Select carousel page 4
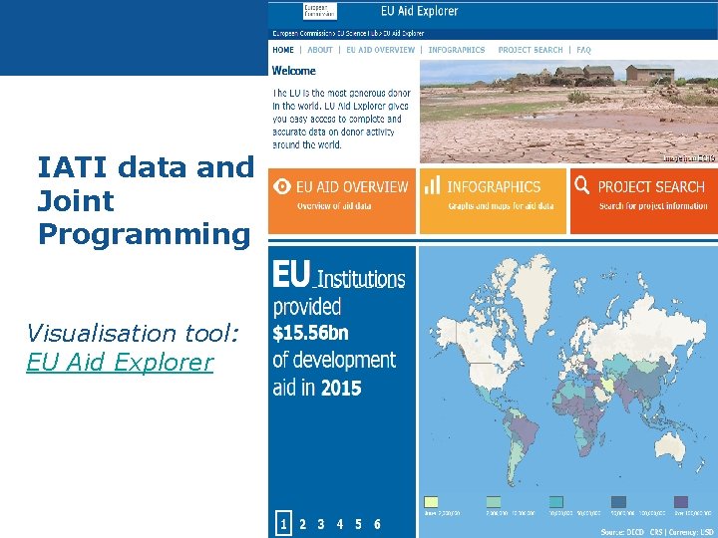The height and width of the screenshot is (538, 718). coord(340,524)
